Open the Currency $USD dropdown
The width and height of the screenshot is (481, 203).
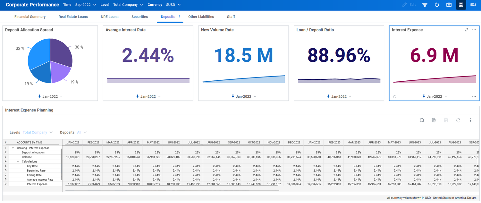click(173, 5)
